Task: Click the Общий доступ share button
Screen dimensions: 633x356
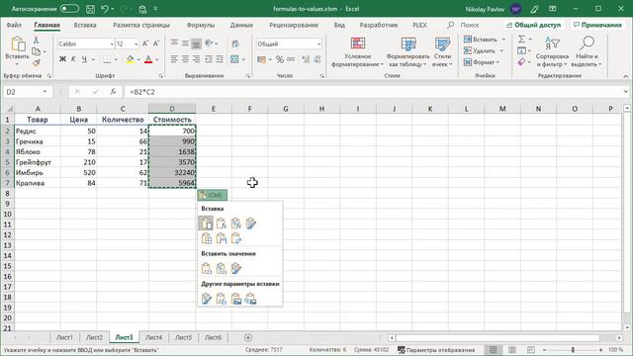Action: pos(534,25)
